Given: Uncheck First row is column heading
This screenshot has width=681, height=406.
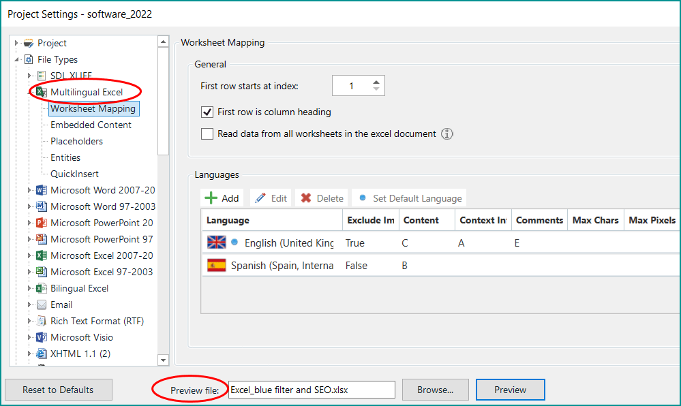Looking at the screenshot, I should (207, 112).
